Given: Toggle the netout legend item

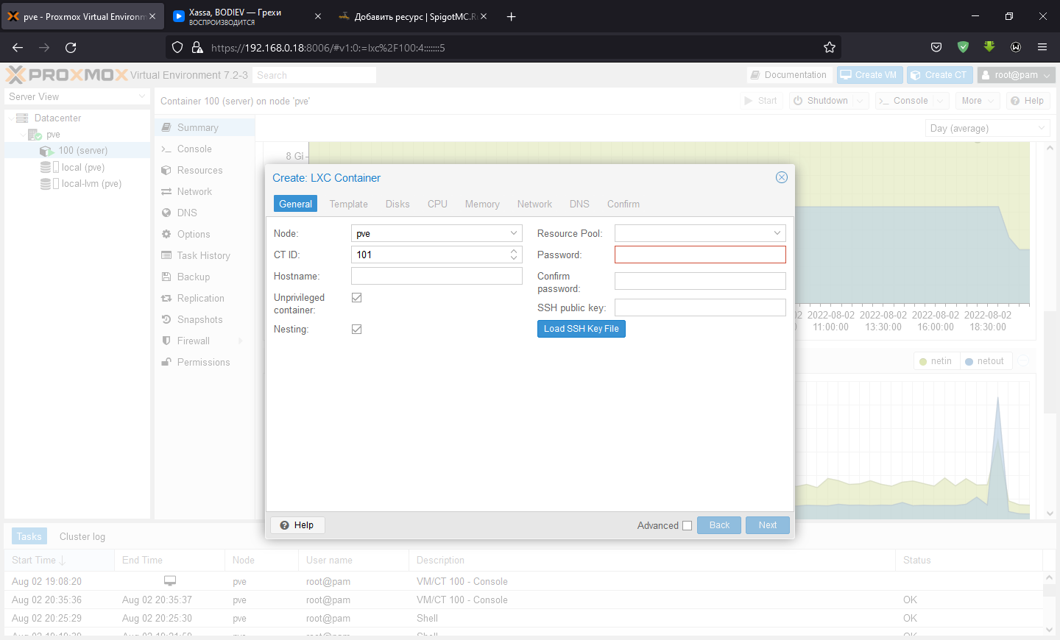Looking at the screenshot, I should 985,361.
